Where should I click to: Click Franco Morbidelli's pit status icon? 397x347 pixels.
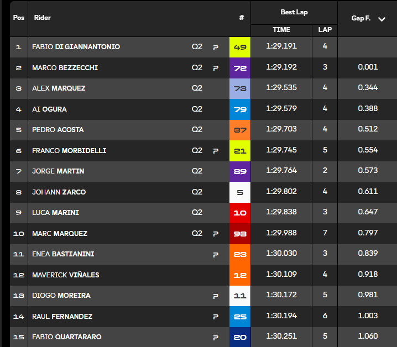216,151
